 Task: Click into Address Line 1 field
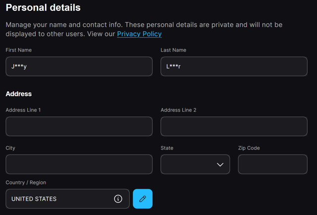pyautogui.click(x=79, y=126)
